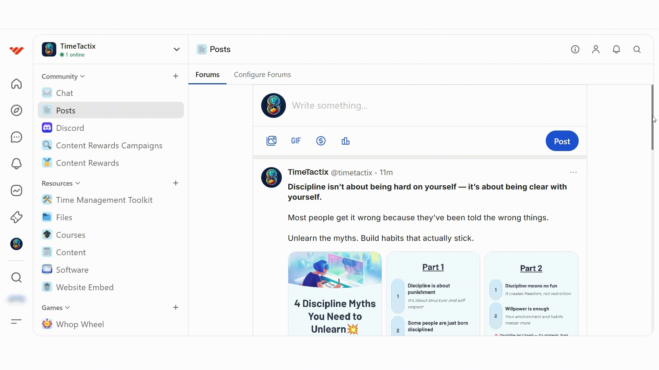The height and width of the screenshot is (370, 659).
Task: Click the dollar sign paywall icon
Action: [x=321, y=141]
